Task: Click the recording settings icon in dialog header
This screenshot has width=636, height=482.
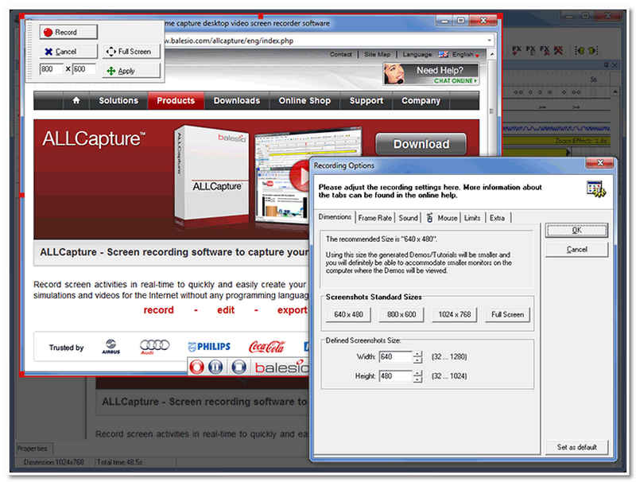Action: pyautogui.click(x=595, y=189)
